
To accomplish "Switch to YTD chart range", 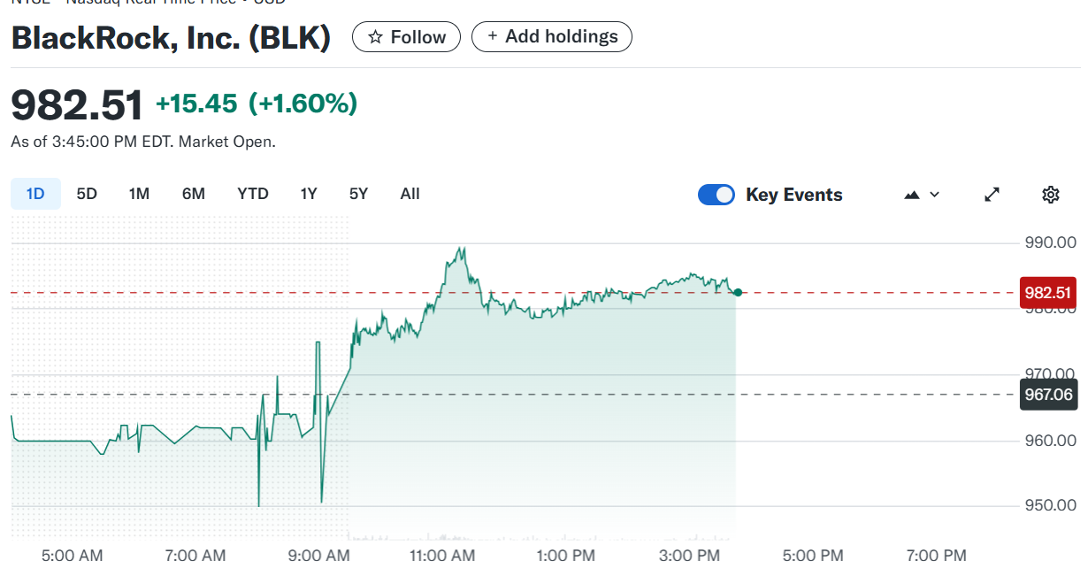I will [253, 194].
